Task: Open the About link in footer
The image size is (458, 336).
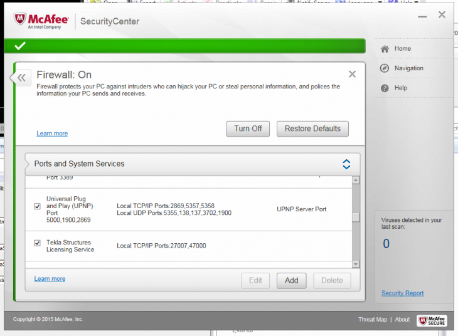Action: [x=402, y=319]
